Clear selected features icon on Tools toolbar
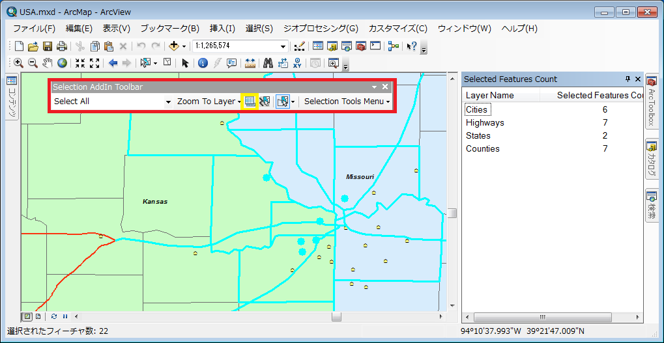The image size is (664, 343). pos(167,62)
